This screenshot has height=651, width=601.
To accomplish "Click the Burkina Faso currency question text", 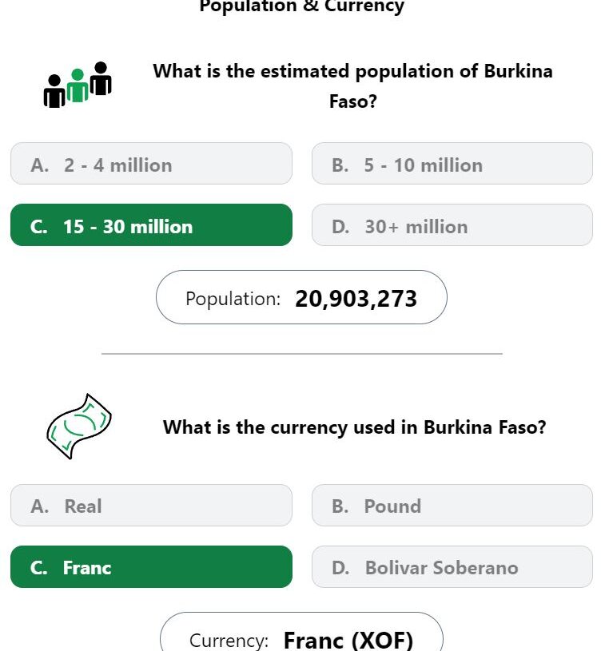I will (x=354, y=427).
